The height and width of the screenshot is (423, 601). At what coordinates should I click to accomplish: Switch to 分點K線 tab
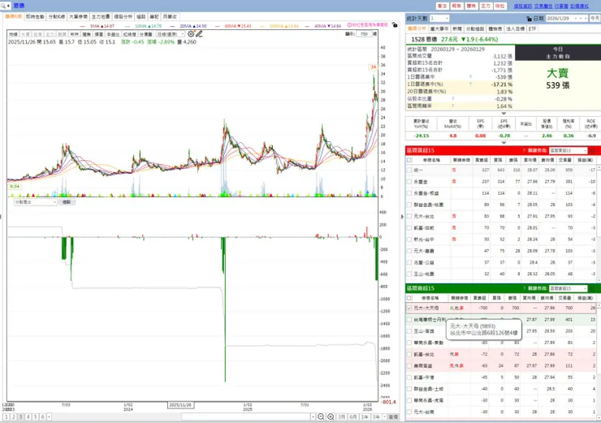click(x=57, y=17)
